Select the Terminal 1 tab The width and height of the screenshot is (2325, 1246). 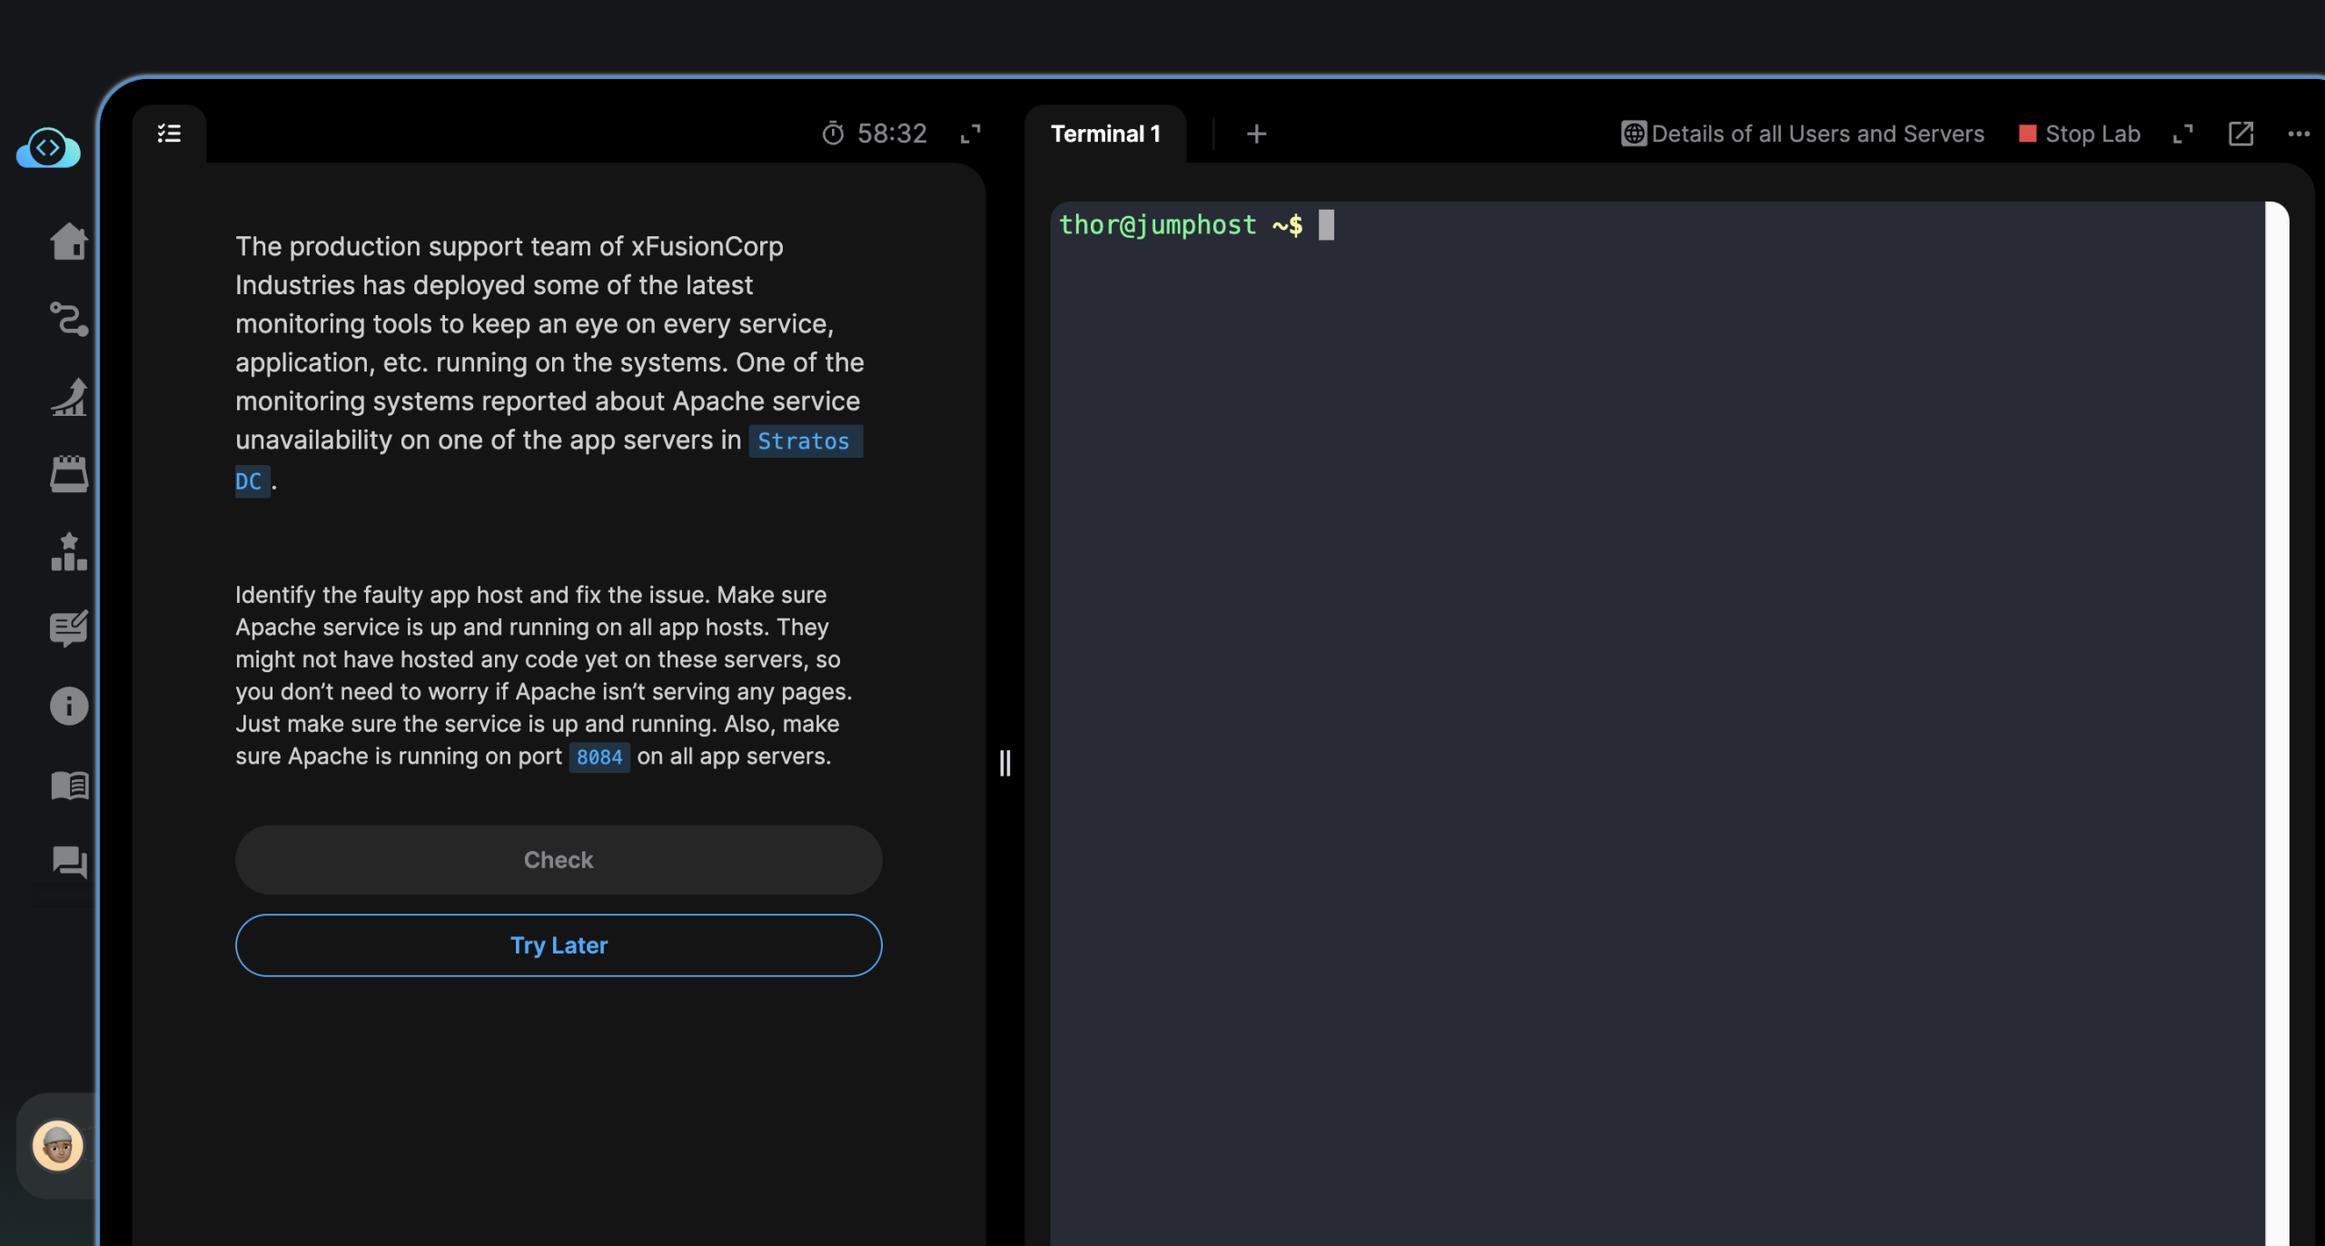pos(1105,134)
